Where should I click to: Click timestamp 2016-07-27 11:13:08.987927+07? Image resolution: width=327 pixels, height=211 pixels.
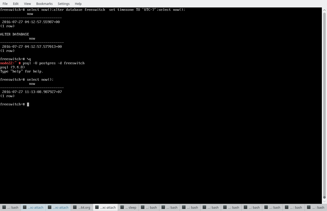(32, 92)
